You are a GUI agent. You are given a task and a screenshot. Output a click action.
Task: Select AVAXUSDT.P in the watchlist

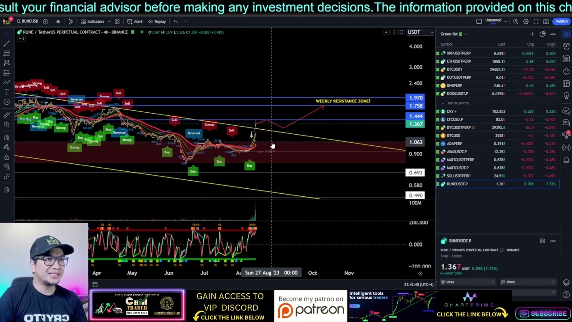click(498, 152)
